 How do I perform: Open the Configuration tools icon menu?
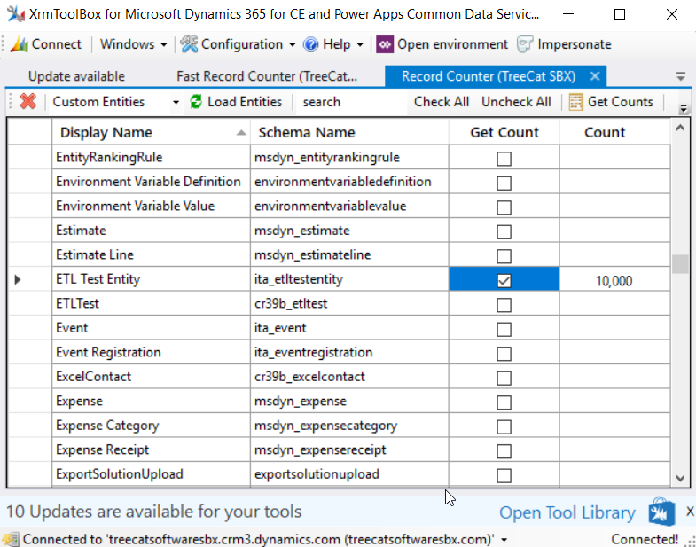pyautogui.click(x=189, y=44)
